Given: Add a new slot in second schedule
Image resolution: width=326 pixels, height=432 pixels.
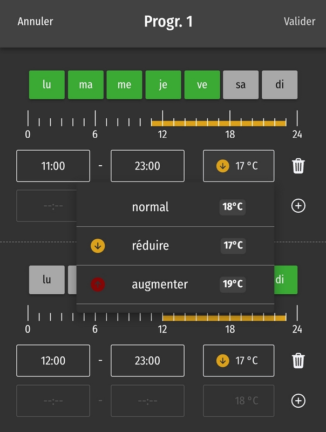Looking at the screenshot, I should coord(298,401).
